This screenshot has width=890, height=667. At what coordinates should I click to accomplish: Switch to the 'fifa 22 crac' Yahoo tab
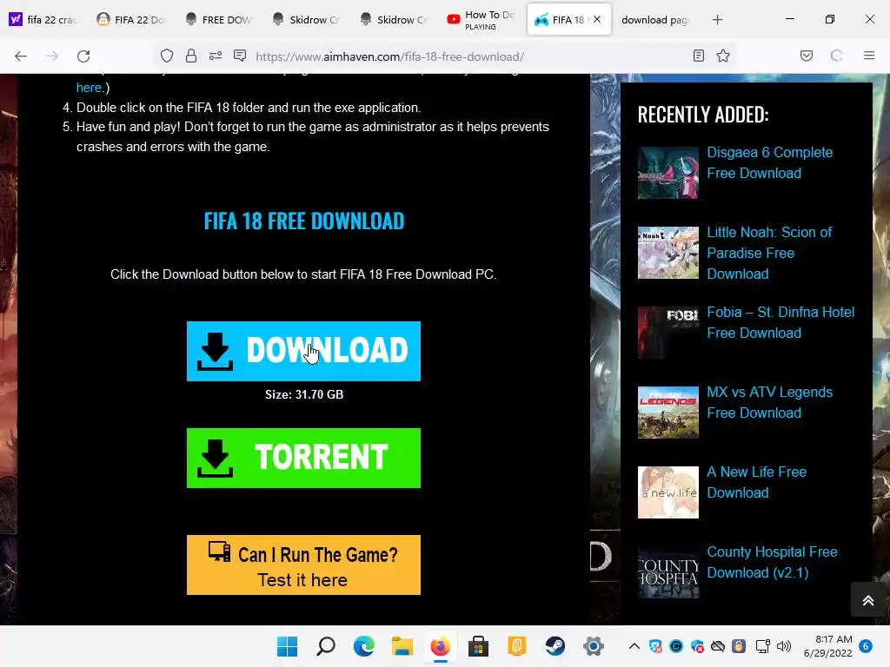click(x=43, y=20)
